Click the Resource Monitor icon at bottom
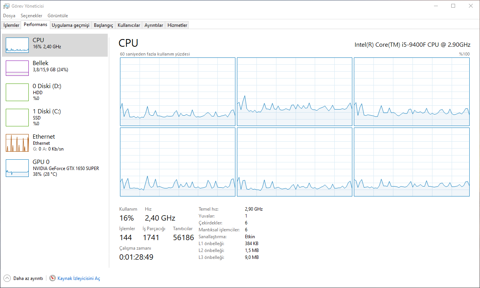This screenshot has height=288, width=480. 53,278
